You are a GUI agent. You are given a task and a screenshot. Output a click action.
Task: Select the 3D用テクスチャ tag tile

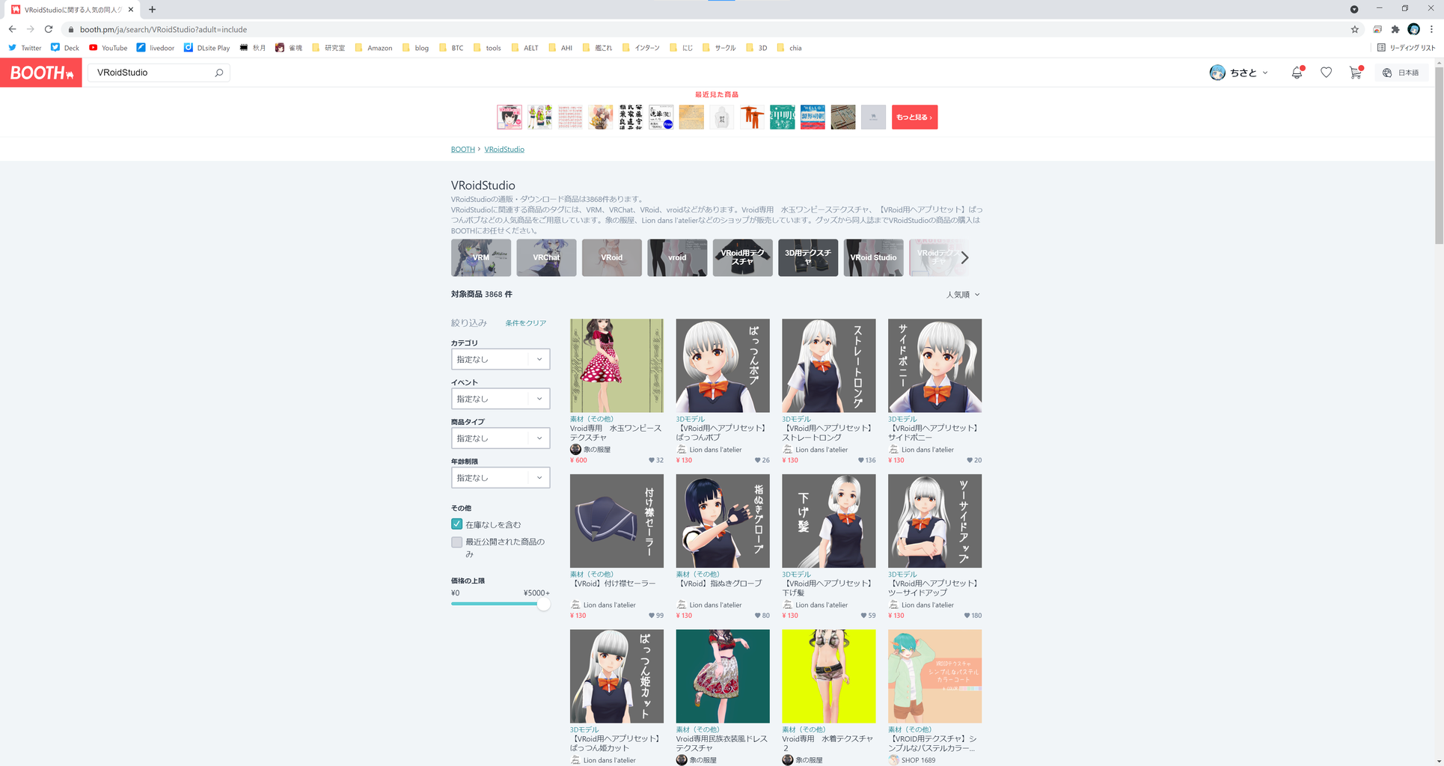[808, 257]
